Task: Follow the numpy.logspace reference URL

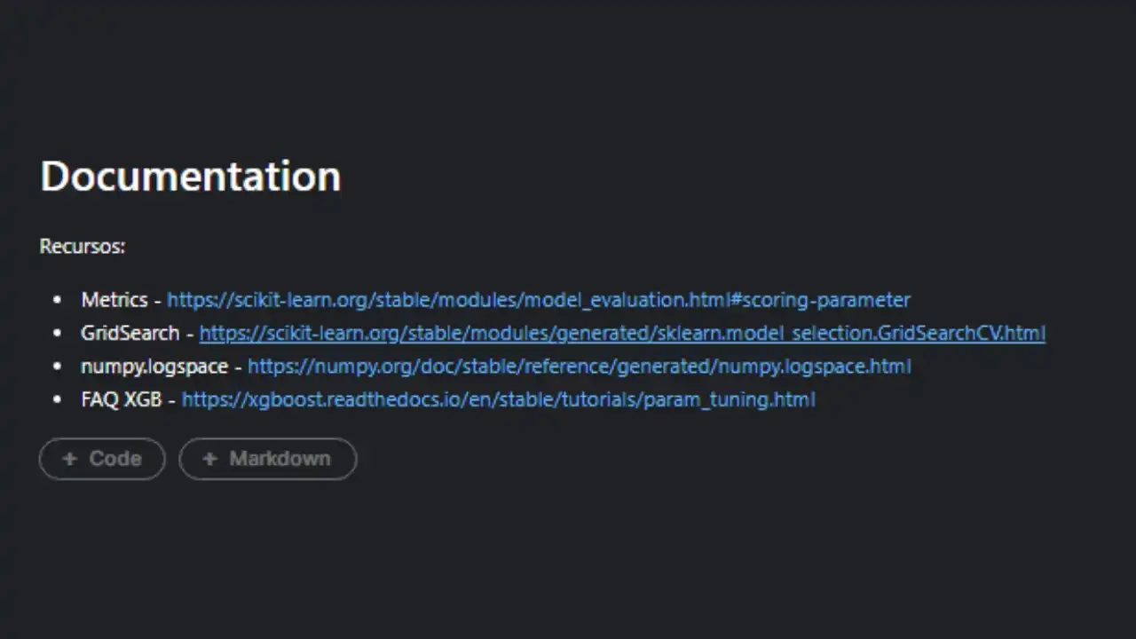Action: coord(579,367)
